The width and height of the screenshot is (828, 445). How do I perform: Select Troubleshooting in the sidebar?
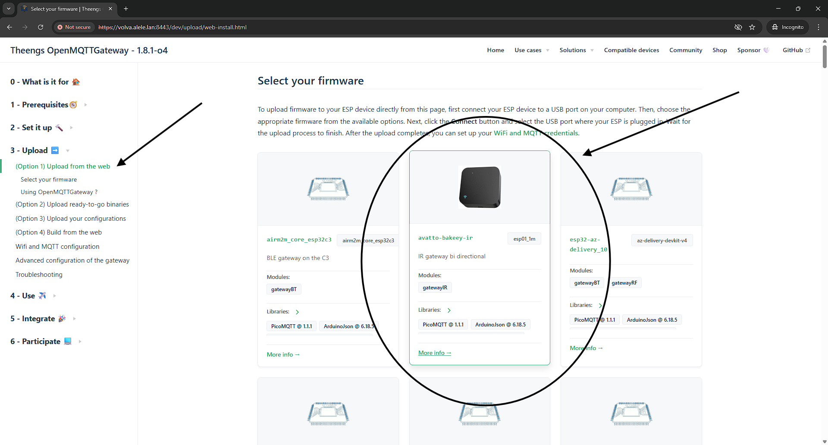pyautogui.click(x=39, y=275)
